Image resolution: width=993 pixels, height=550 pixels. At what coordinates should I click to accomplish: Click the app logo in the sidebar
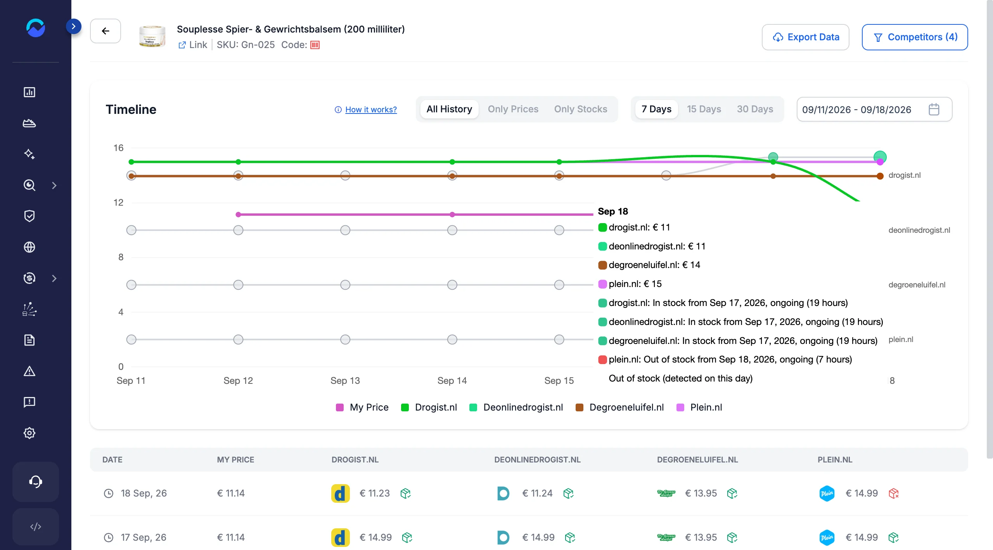36,28
